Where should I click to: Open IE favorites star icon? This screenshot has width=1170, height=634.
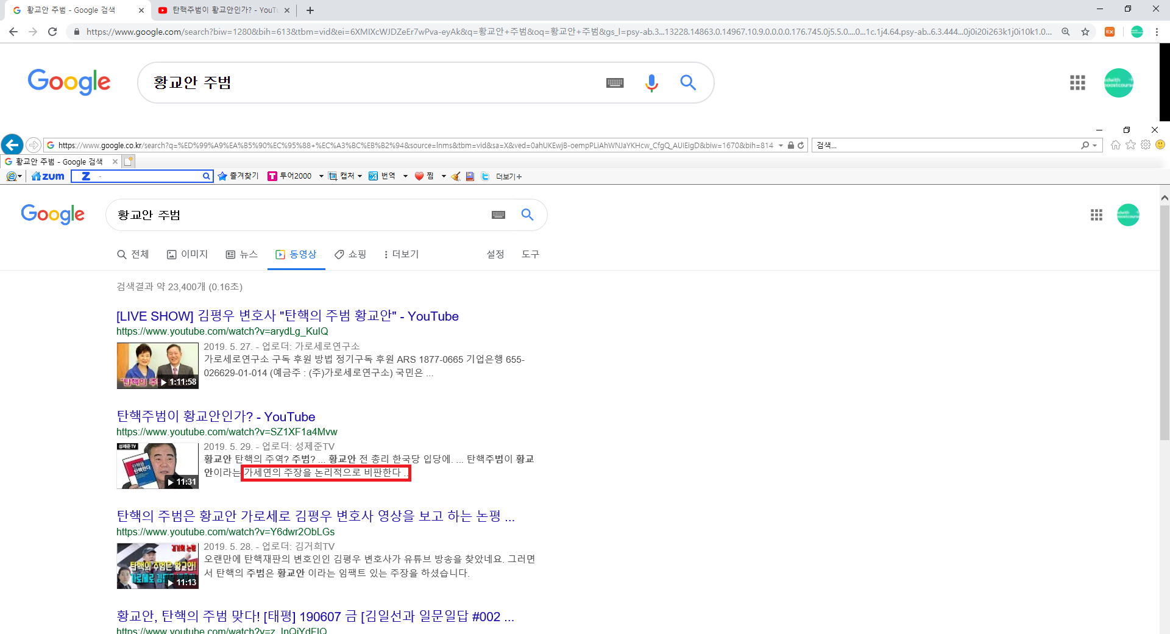[1131, 145]
